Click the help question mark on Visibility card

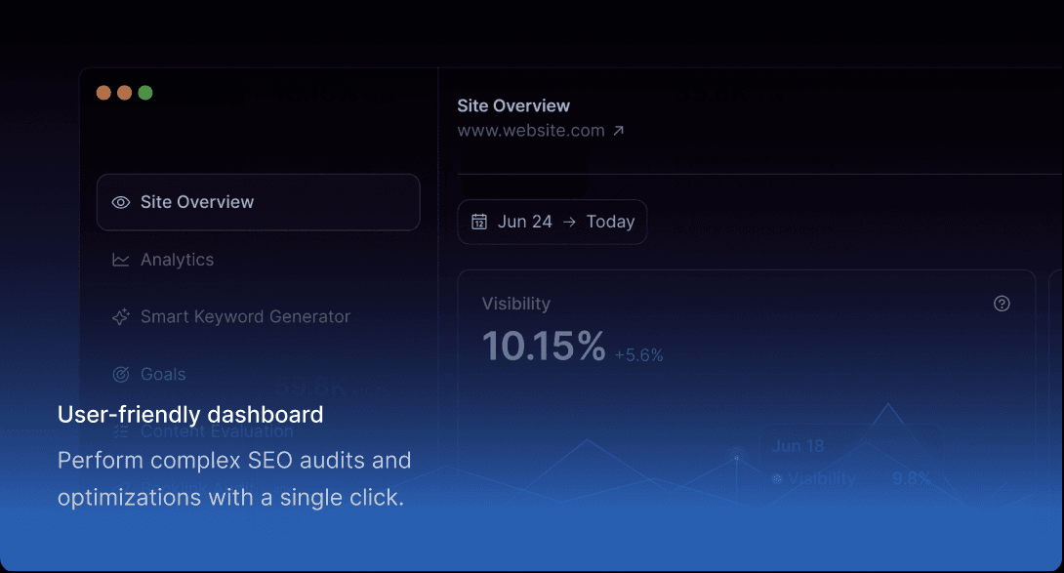point(1002,304)
